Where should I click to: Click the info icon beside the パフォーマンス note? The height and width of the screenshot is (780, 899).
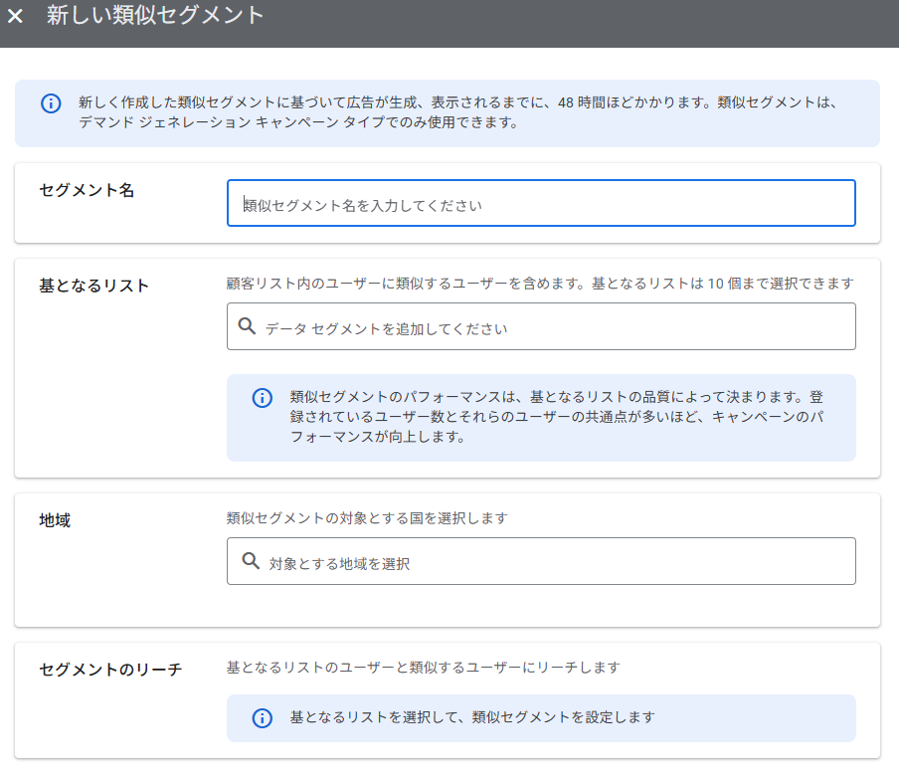coord(262,398)
